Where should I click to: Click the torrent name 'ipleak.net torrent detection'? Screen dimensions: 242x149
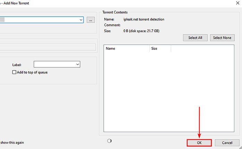coord(144,19)
